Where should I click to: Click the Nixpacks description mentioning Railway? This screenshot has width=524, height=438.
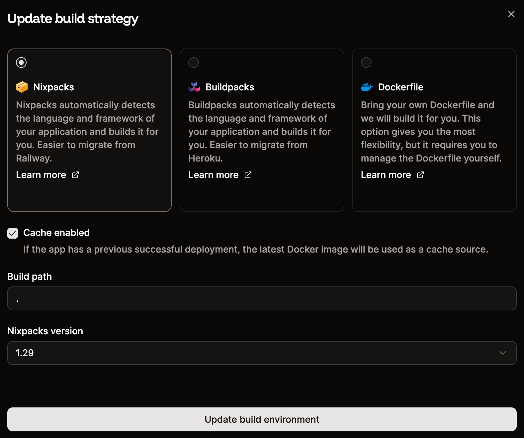[87, 132]
